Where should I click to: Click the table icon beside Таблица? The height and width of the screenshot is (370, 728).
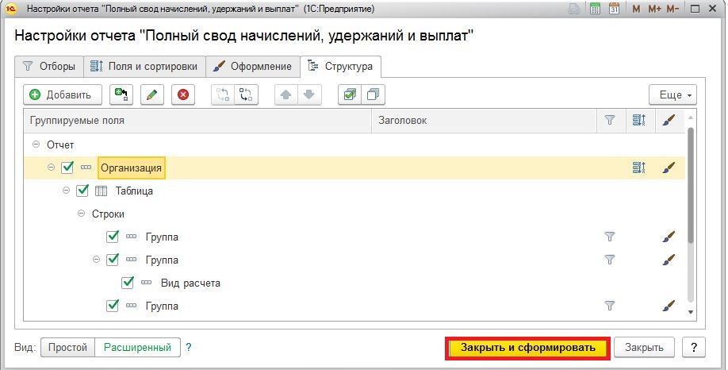(x=101, y=191)
